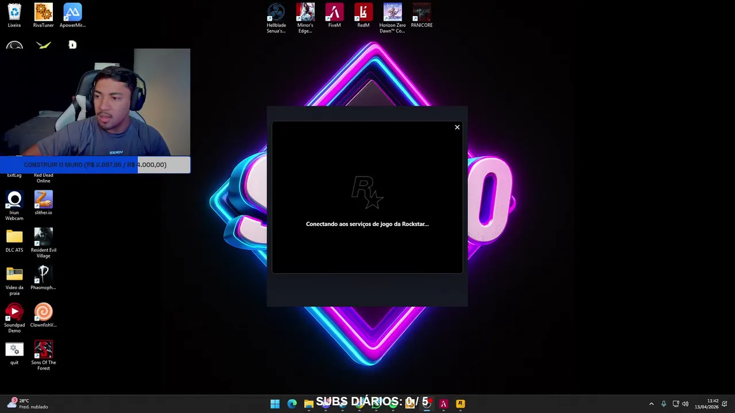735x413 pixels.
Task: Select the ClownfishVoice desktop shortcut
Action: (43, 315)
